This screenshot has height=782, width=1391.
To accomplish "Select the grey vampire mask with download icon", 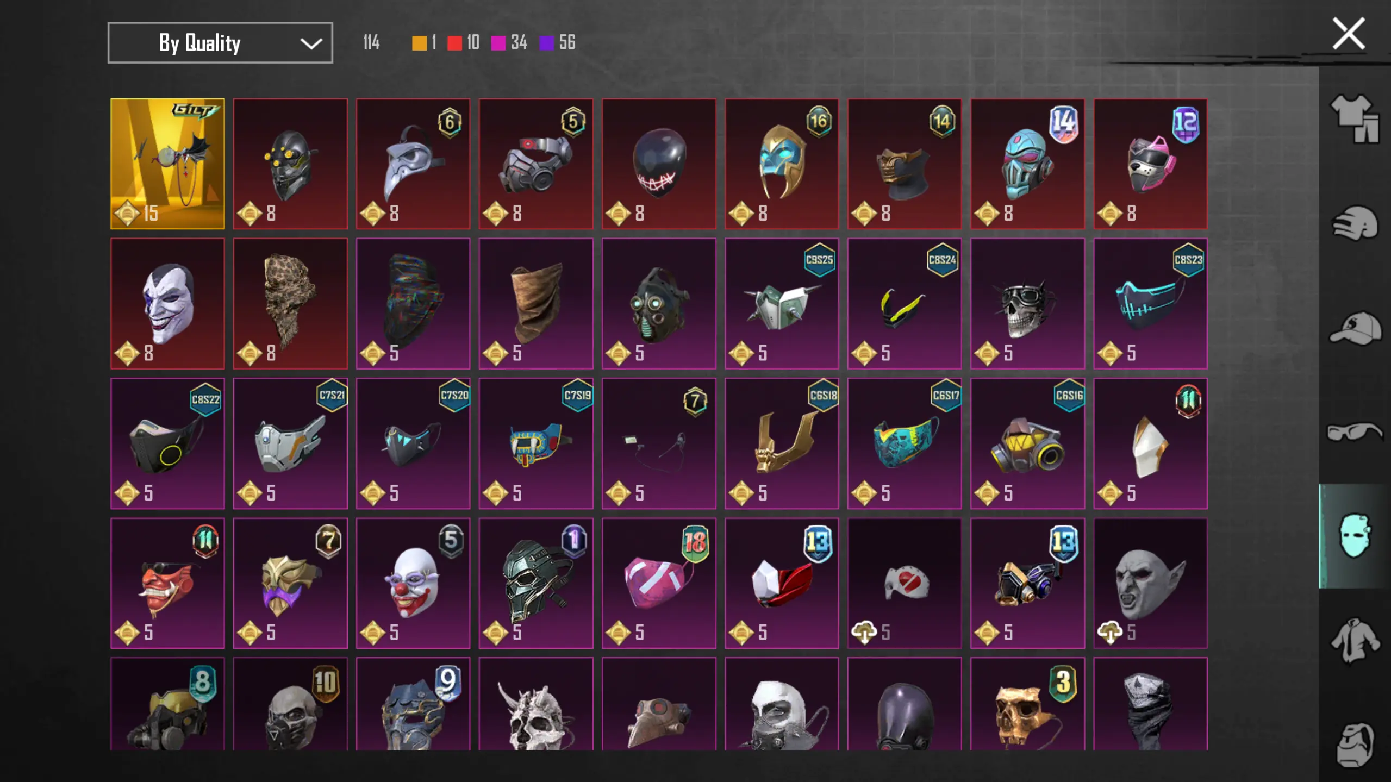I will (x=1150, y=583).
